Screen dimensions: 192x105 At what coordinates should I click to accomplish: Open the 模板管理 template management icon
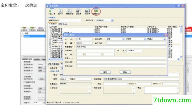pyautogui.click(x=70, y=12)
